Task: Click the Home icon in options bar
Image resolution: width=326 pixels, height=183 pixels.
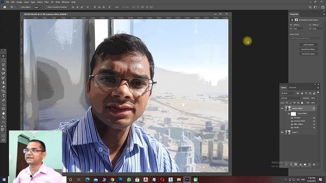Action: coord(5,7)
